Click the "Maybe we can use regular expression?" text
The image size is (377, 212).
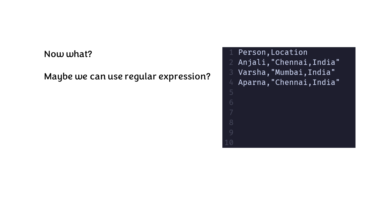tap(127, 77)
